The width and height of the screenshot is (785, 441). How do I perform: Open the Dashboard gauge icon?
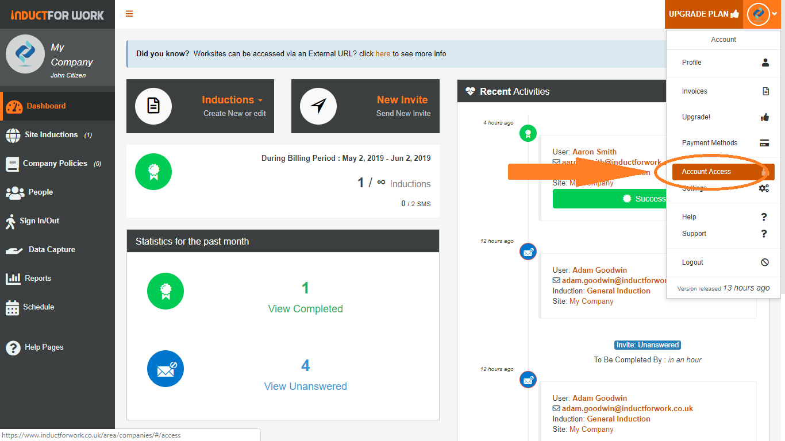click(x=14, y=106)
